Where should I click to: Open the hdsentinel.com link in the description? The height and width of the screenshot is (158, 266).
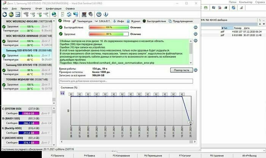[114, 63]
